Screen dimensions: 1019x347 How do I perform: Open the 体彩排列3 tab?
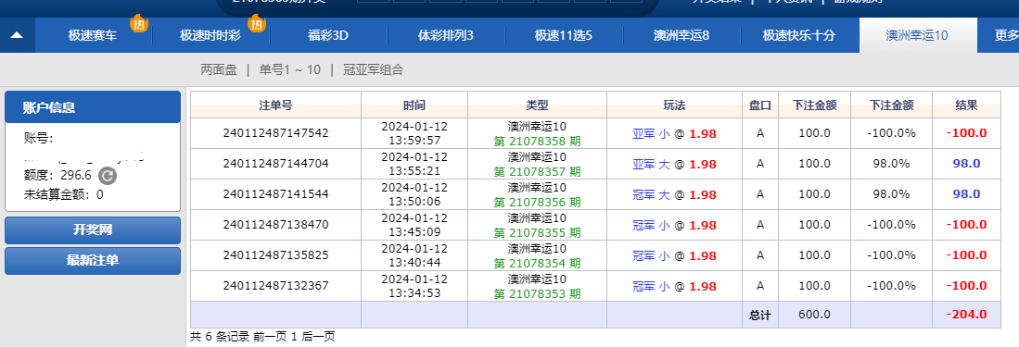[446, 35]
